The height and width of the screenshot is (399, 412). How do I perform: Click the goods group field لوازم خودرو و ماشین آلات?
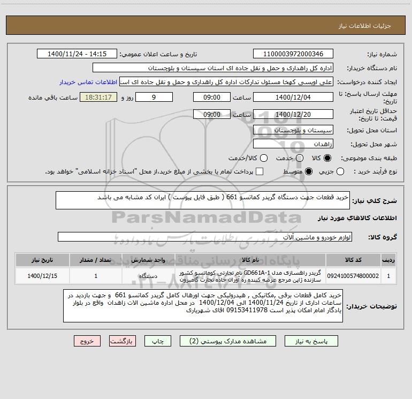pos(205,237)
